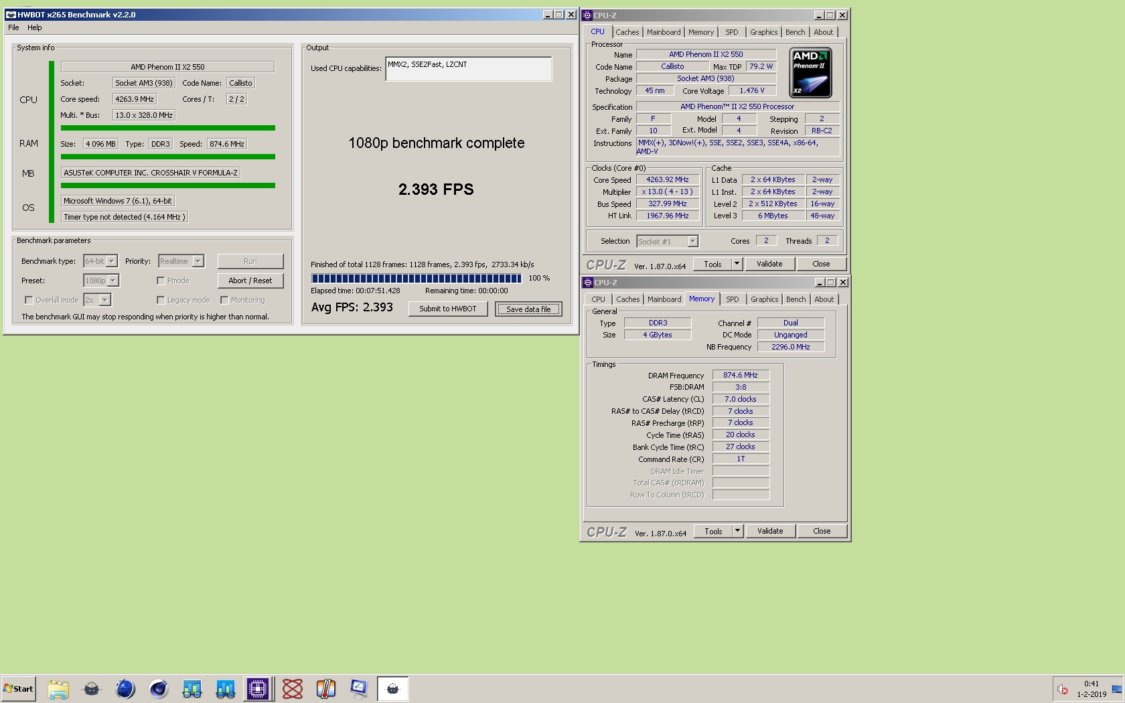Image resolution: width=1125 pixels, height=703 pixels.
Task: Click Save data file
Action: click(528, 309)
